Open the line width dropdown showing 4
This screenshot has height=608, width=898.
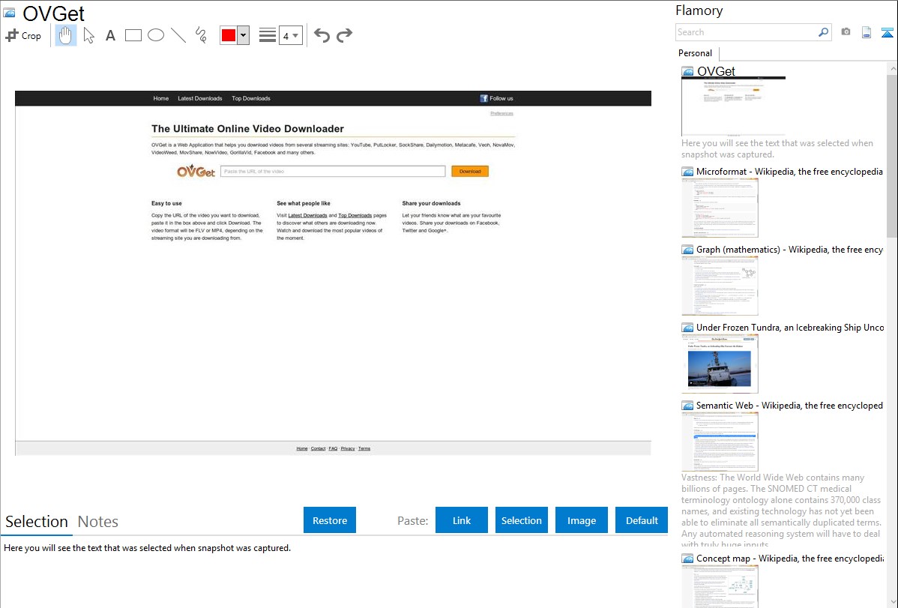tap(290, 35)
